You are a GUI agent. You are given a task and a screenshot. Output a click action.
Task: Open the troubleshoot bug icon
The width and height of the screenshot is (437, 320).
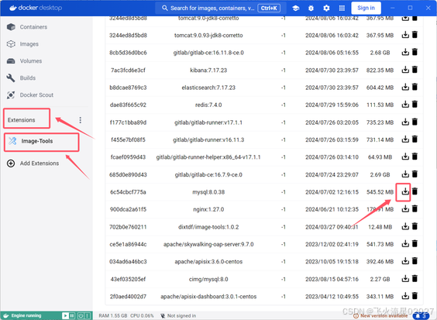[x=311, y=8]
